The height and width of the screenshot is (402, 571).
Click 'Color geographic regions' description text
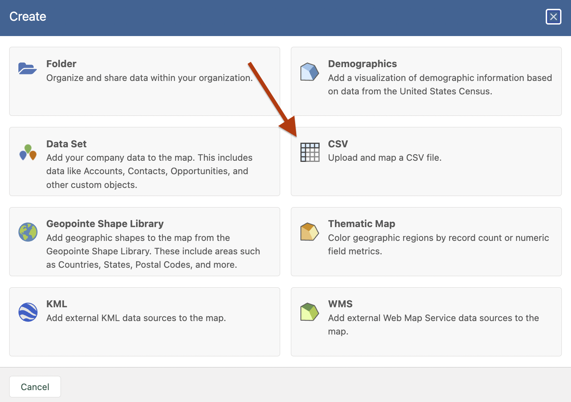[438, 244]
